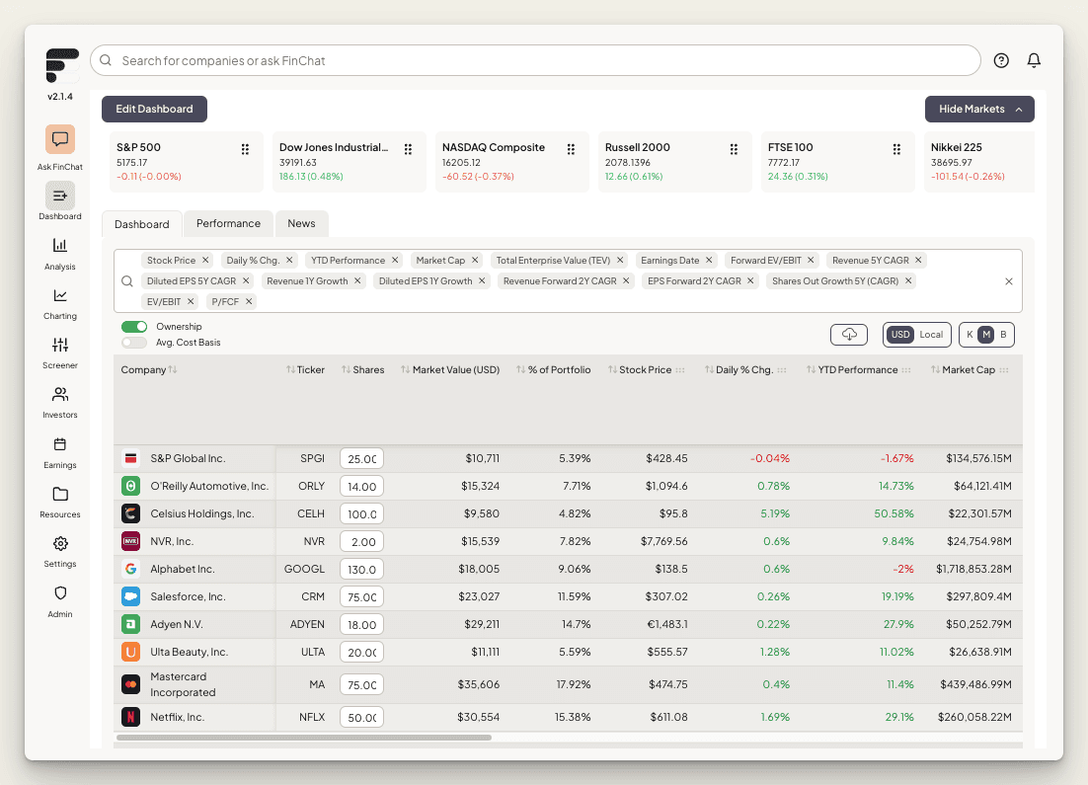Grab the Russell 2000 drag handle
This screenshot has width=1088, height=785.
(734, 149)
